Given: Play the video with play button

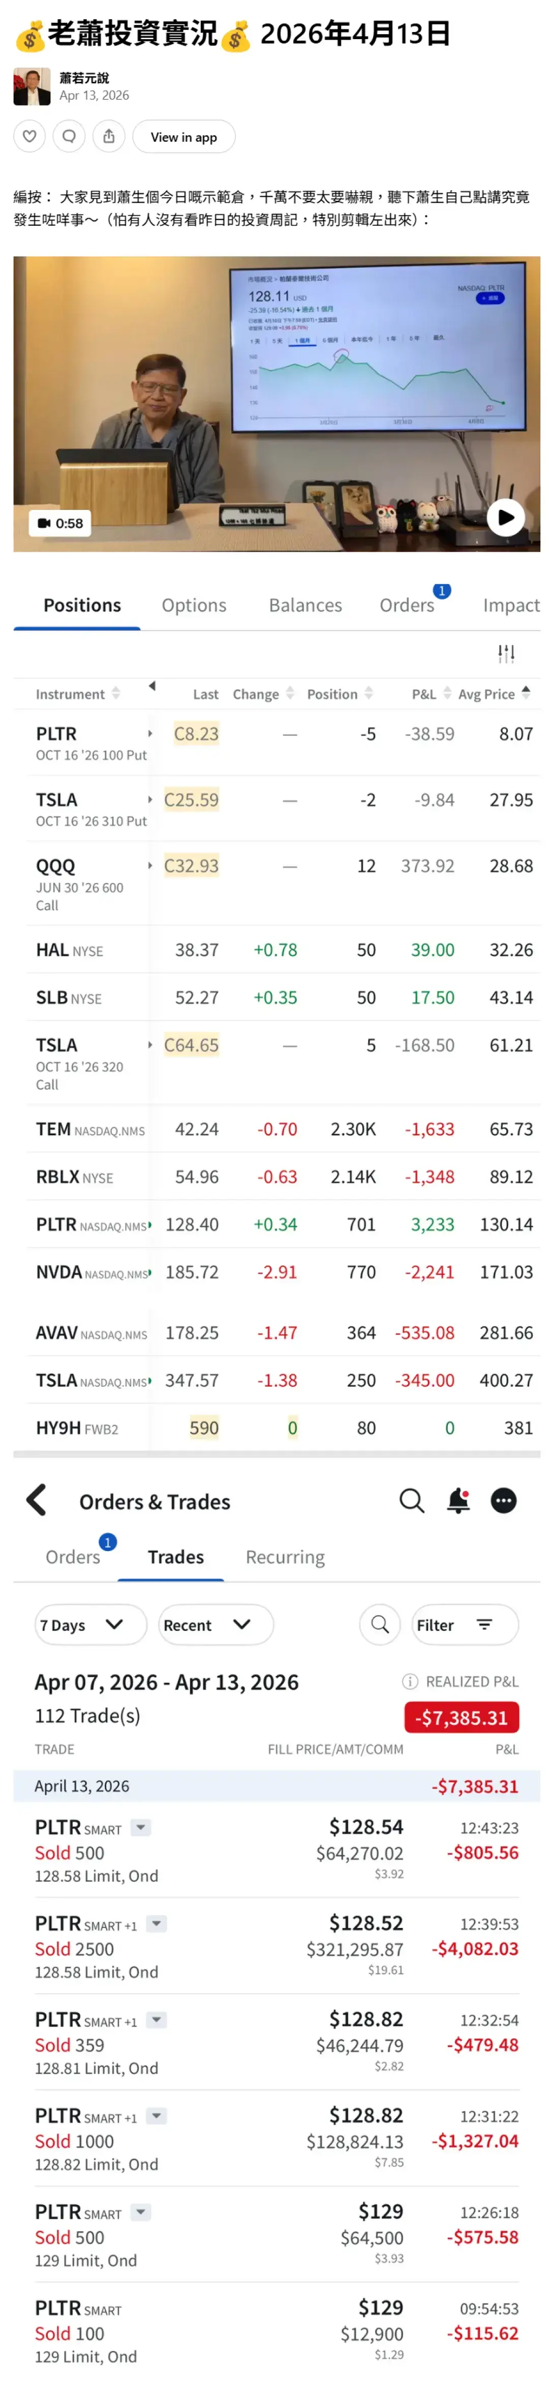Looking at the screenshot, I should (505, 517).
